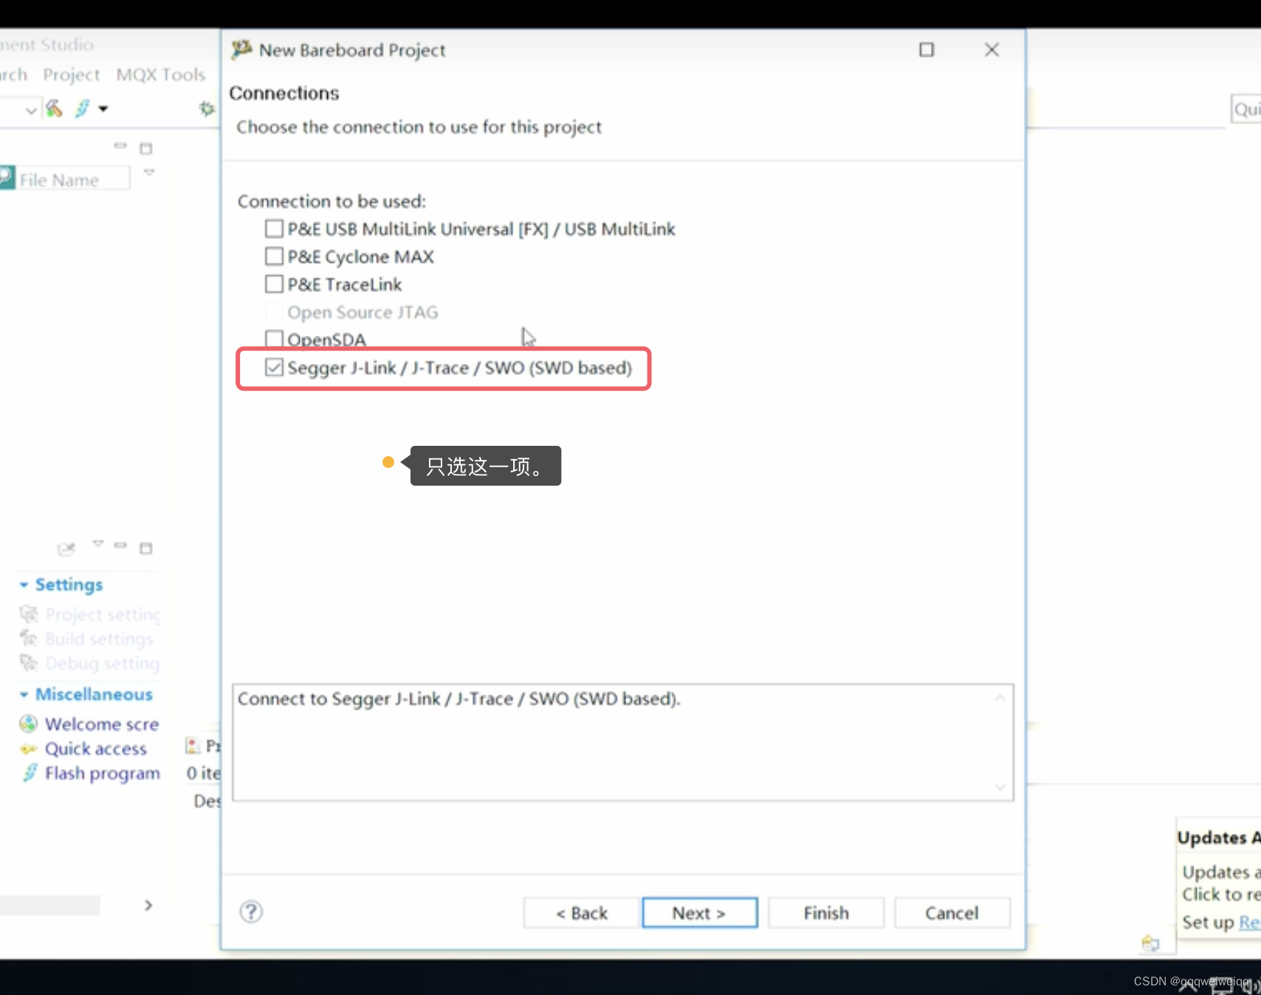
Task: Click the build hammer toolbar icon
Action: 54,109
